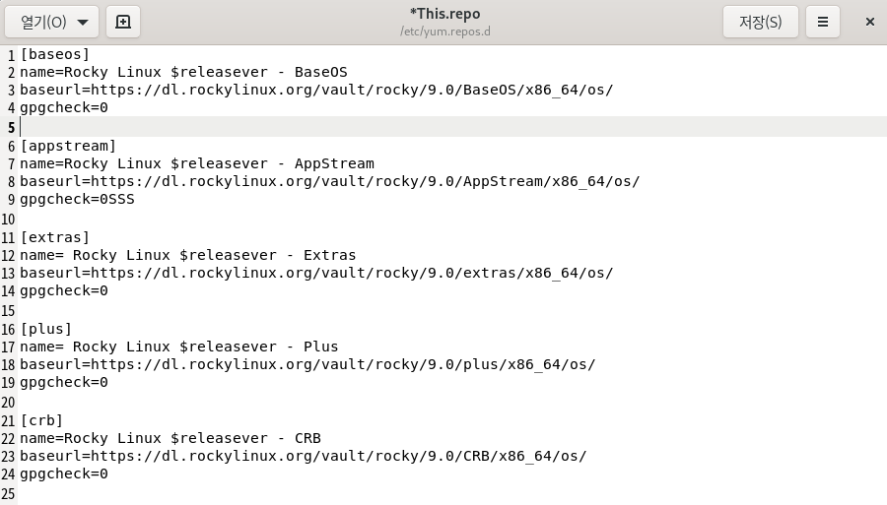The height and width of the screenshot is (505, 887).
Task: Place cursor on the [extras] header
Action: [55, 237]
